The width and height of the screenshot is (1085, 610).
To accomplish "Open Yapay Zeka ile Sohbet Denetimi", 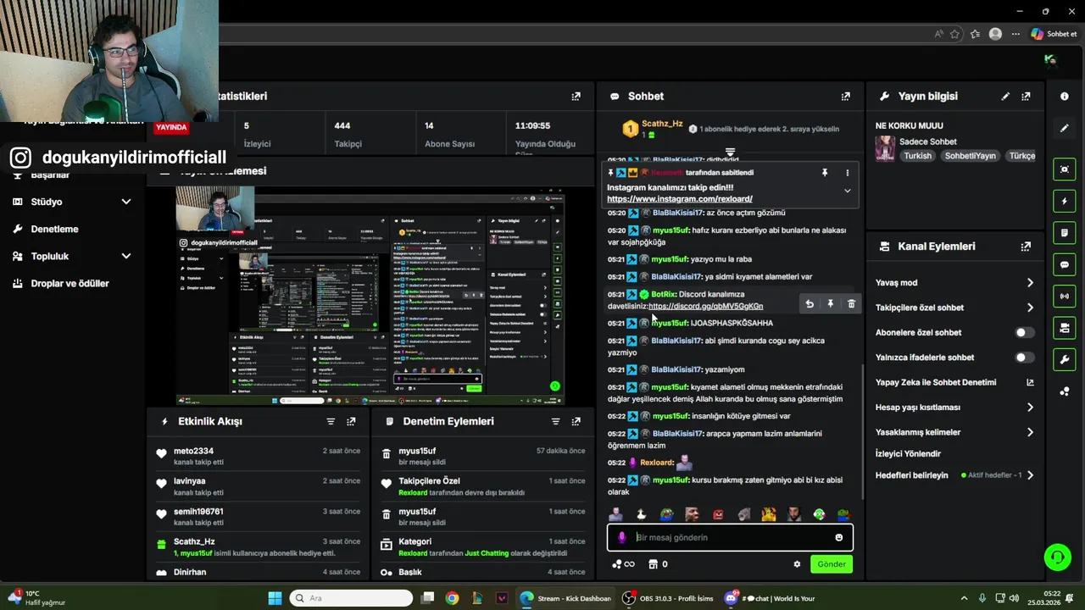I will click(954, 383).
